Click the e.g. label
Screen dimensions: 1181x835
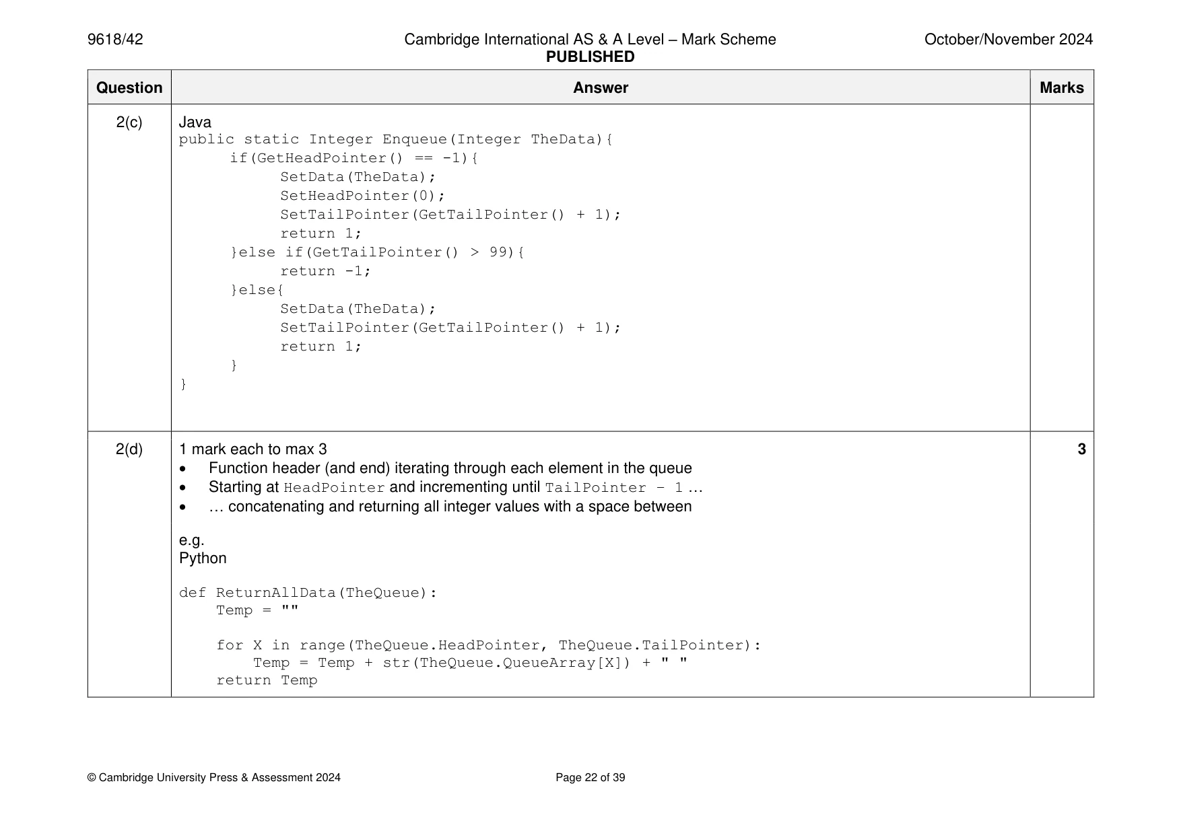coord(192,540)
